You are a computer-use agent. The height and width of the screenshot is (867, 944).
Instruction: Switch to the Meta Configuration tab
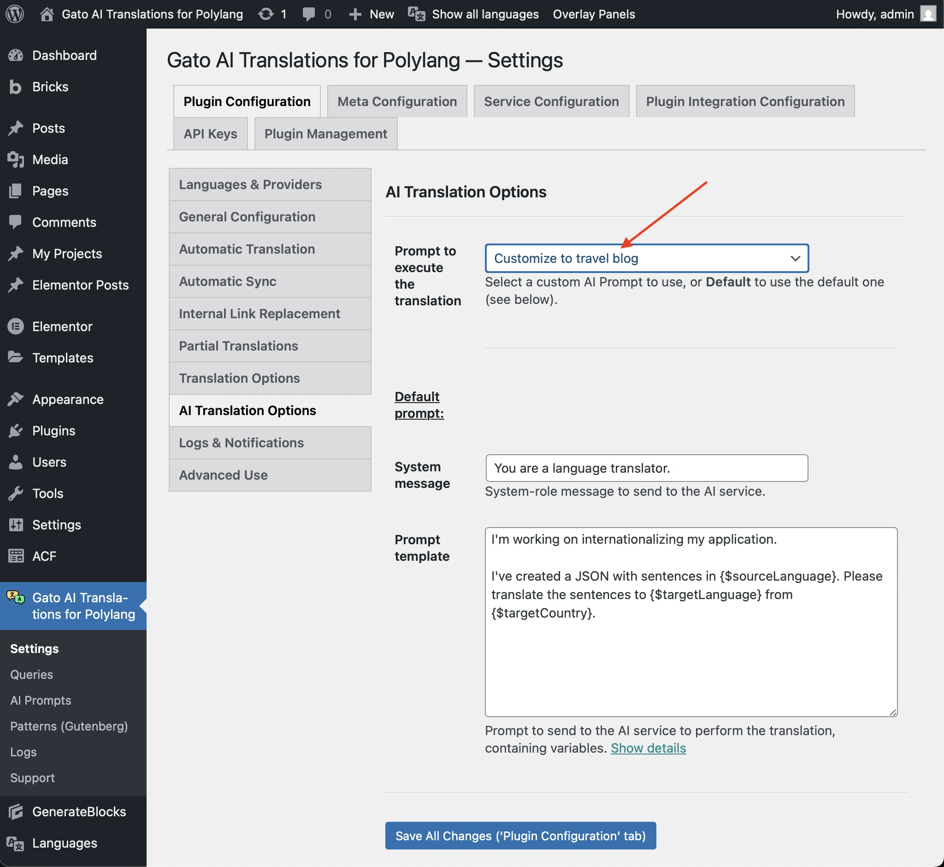396,101
